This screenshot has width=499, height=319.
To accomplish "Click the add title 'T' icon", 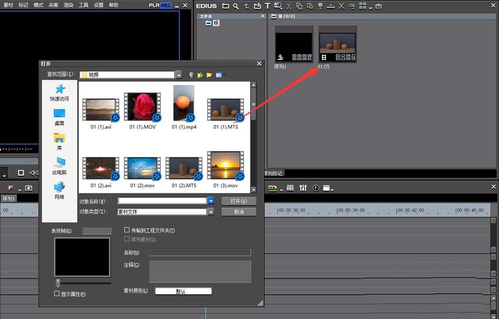I will pos(267,6).
